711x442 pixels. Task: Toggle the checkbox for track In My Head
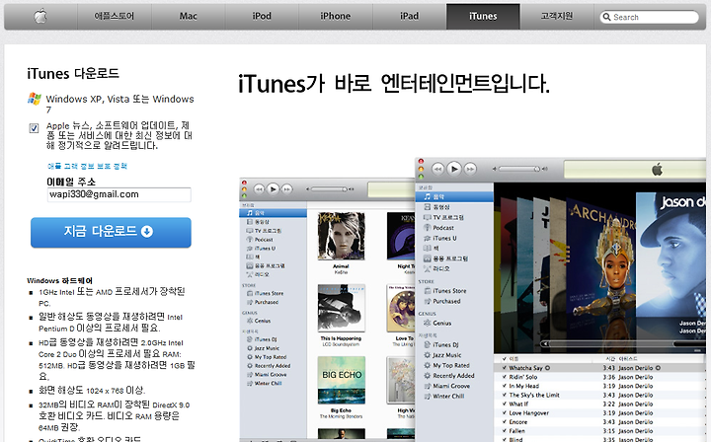(x=505, y=387)
